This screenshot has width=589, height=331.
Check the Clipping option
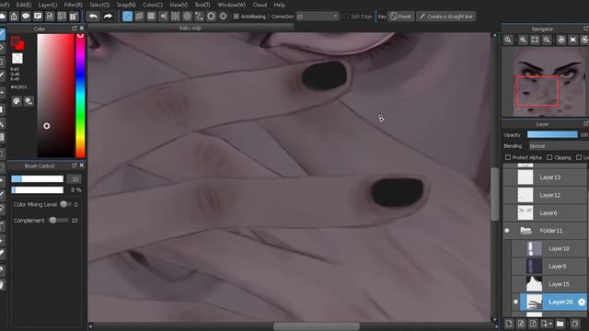tap(549, 157)
